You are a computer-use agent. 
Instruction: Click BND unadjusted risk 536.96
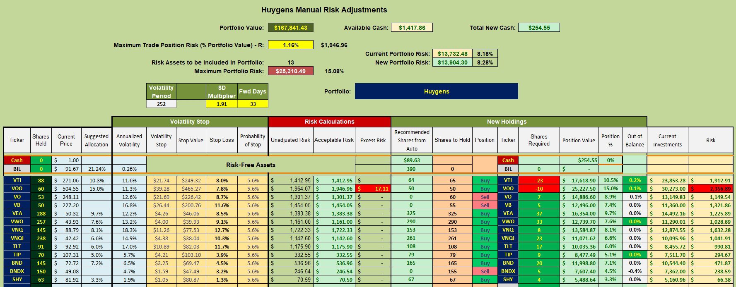[291, 263]
